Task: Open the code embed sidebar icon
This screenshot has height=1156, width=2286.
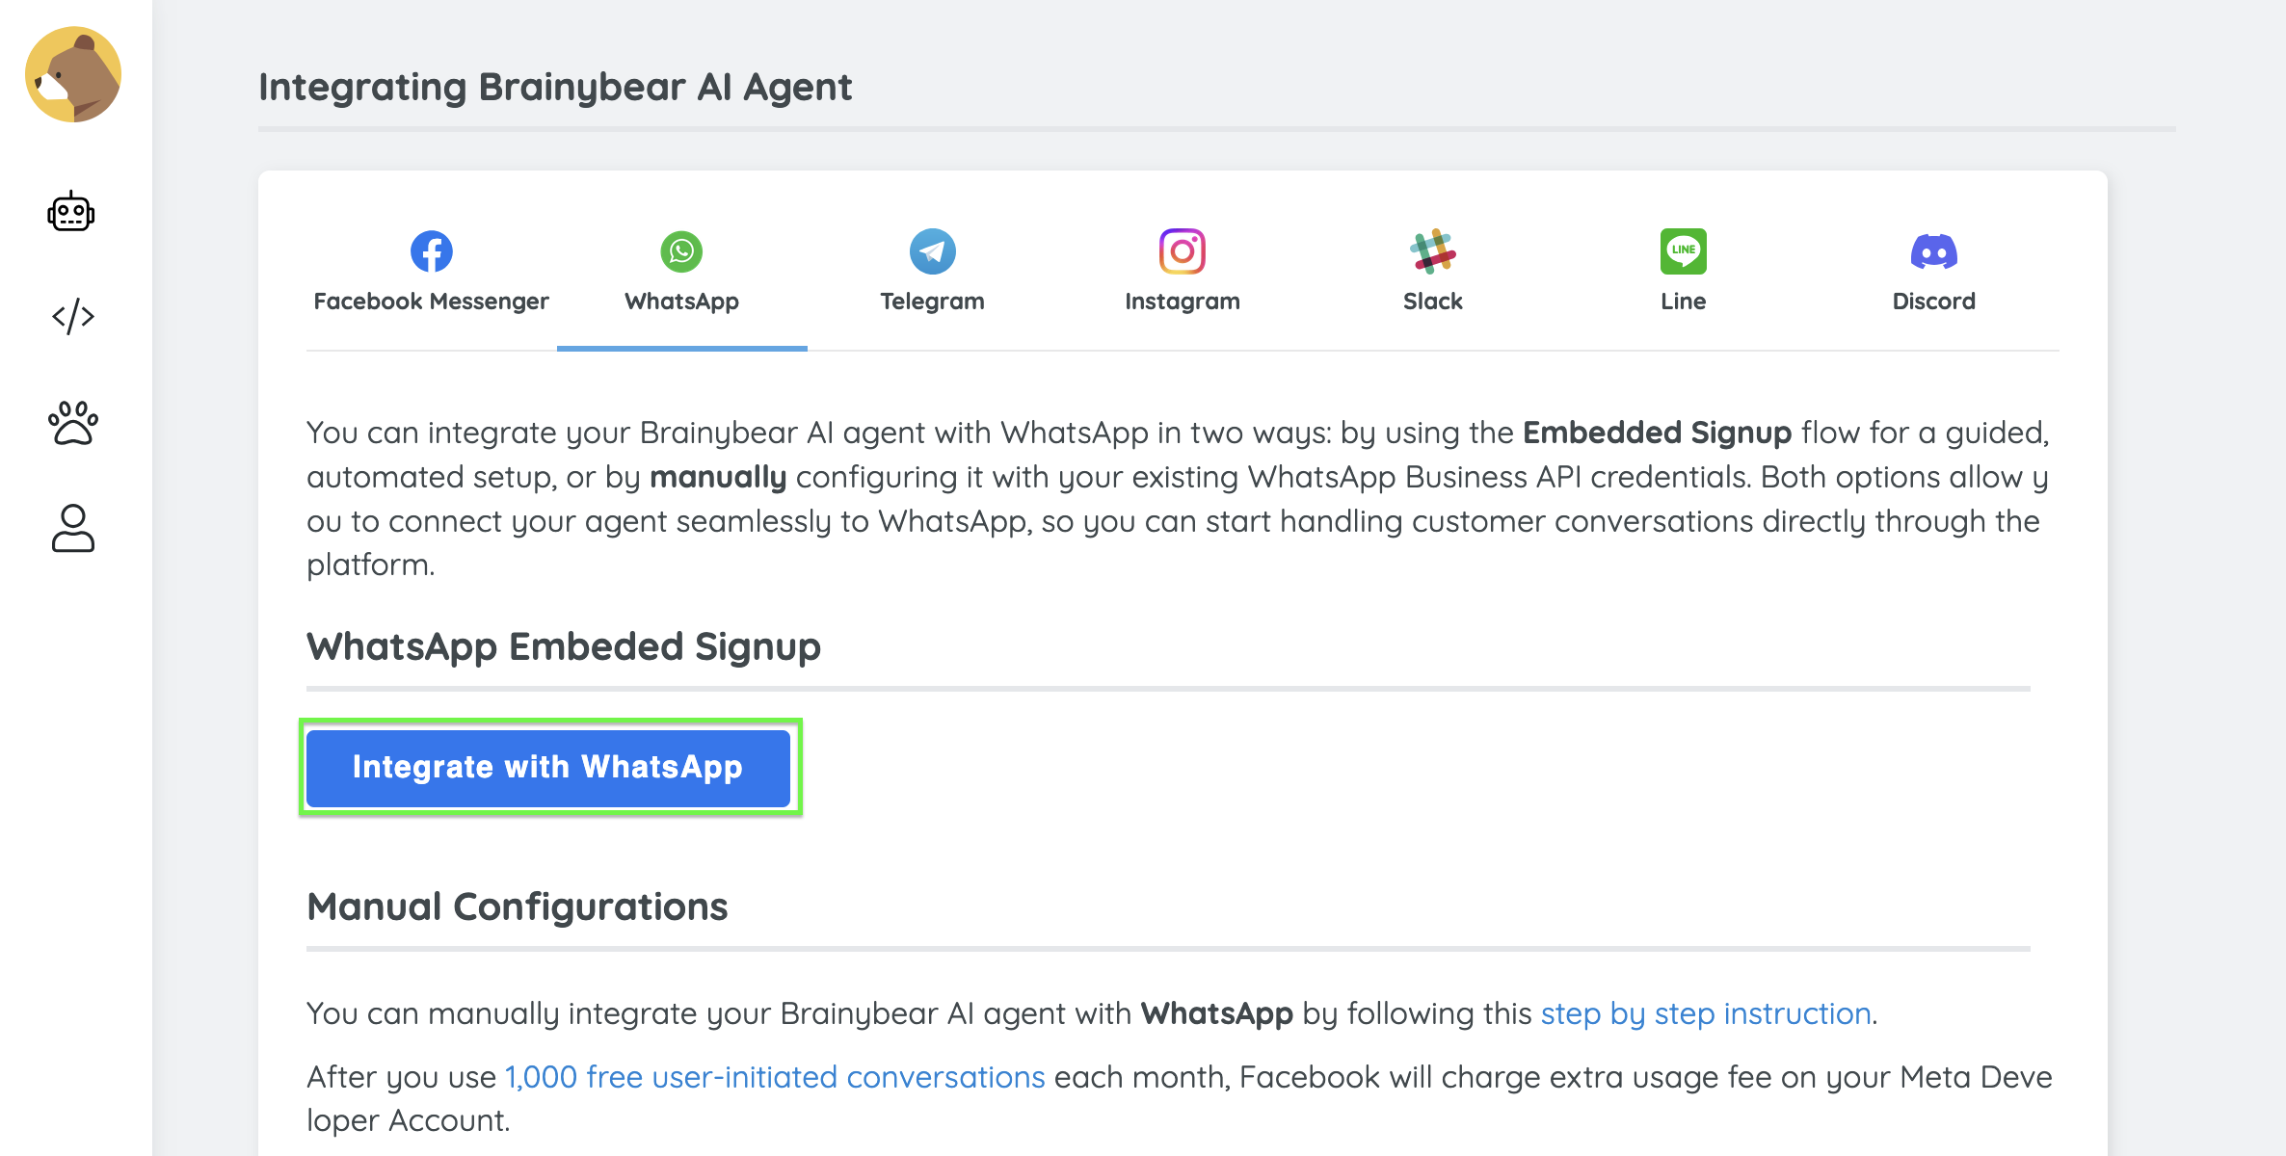Action: tap(73, 316)
